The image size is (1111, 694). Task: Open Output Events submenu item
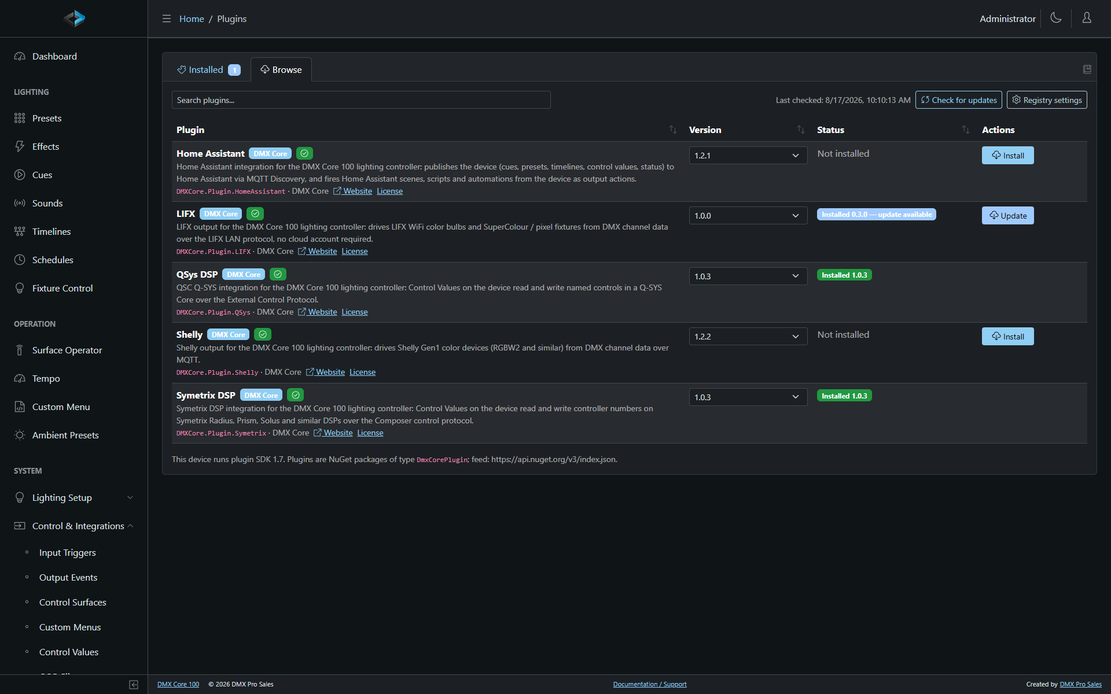68,577
